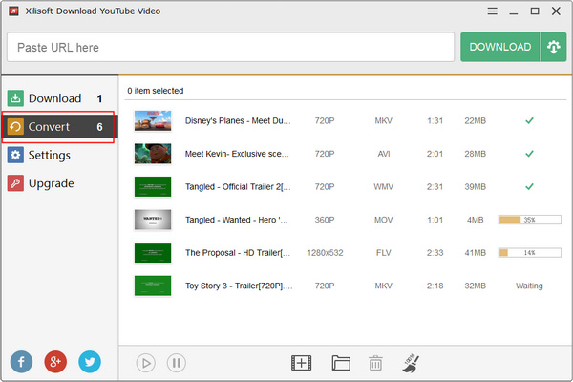Click the Download count badge 1

pos(99,98)
